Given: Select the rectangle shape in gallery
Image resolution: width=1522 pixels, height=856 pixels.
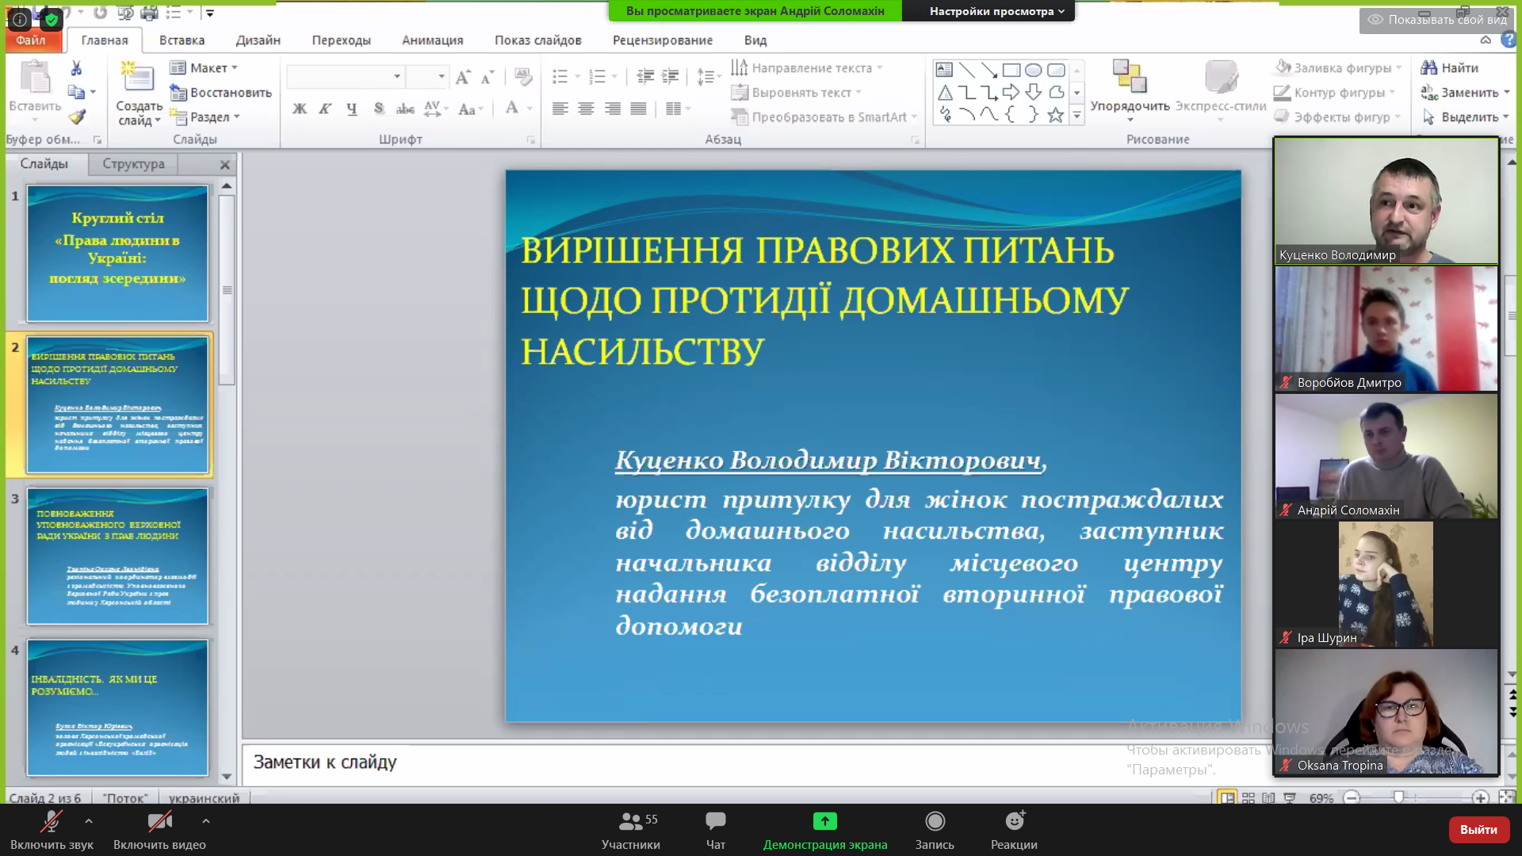Looking at the screenshot, I should coord(1011,70).
